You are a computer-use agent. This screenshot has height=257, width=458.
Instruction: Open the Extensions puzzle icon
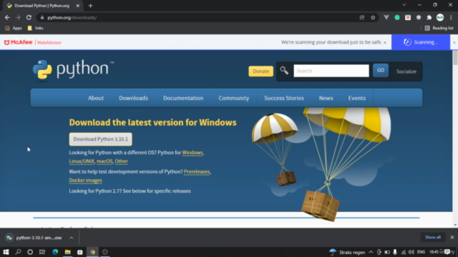pyautogui.click(x=429, y=17)
